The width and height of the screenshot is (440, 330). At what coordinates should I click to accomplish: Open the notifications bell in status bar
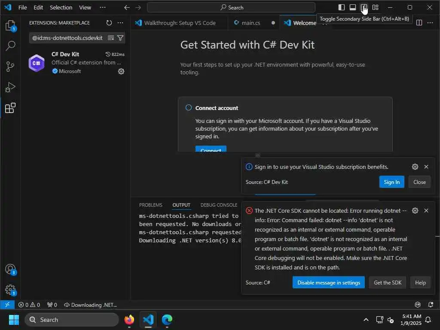pyautogui.click(x=431, y=305)
